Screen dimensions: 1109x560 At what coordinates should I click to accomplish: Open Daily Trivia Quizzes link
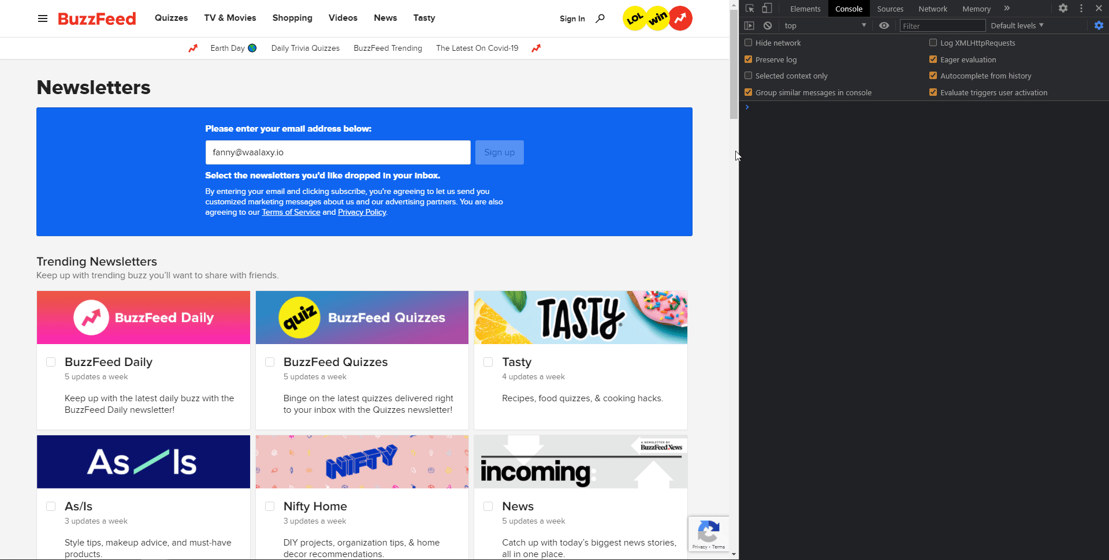tap(306, 48)
